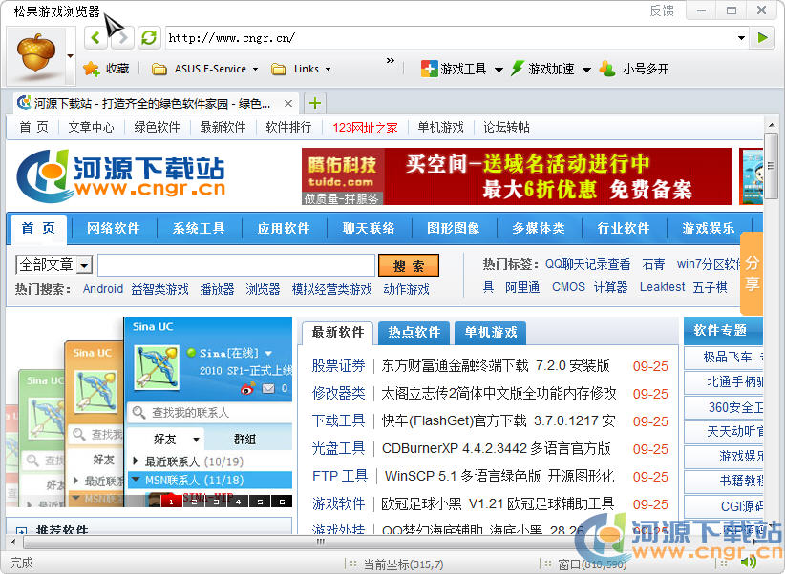Select the 行业软件 category tab

[x=624, y=229]
